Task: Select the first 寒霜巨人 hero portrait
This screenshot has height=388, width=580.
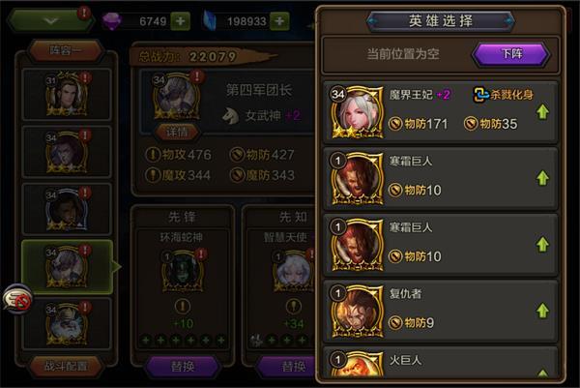Action: click(x=357, y=179)
